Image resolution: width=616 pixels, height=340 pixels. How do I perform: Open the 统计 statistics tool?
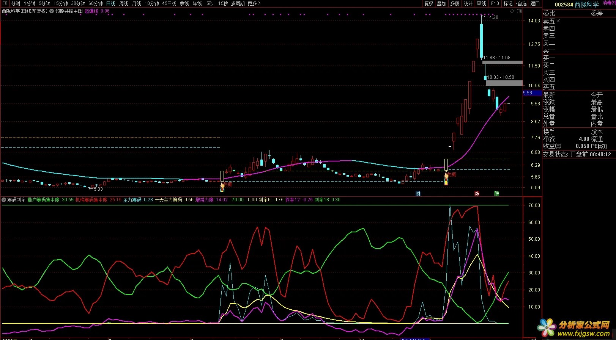pyautogui.click(x=468, y=3)
